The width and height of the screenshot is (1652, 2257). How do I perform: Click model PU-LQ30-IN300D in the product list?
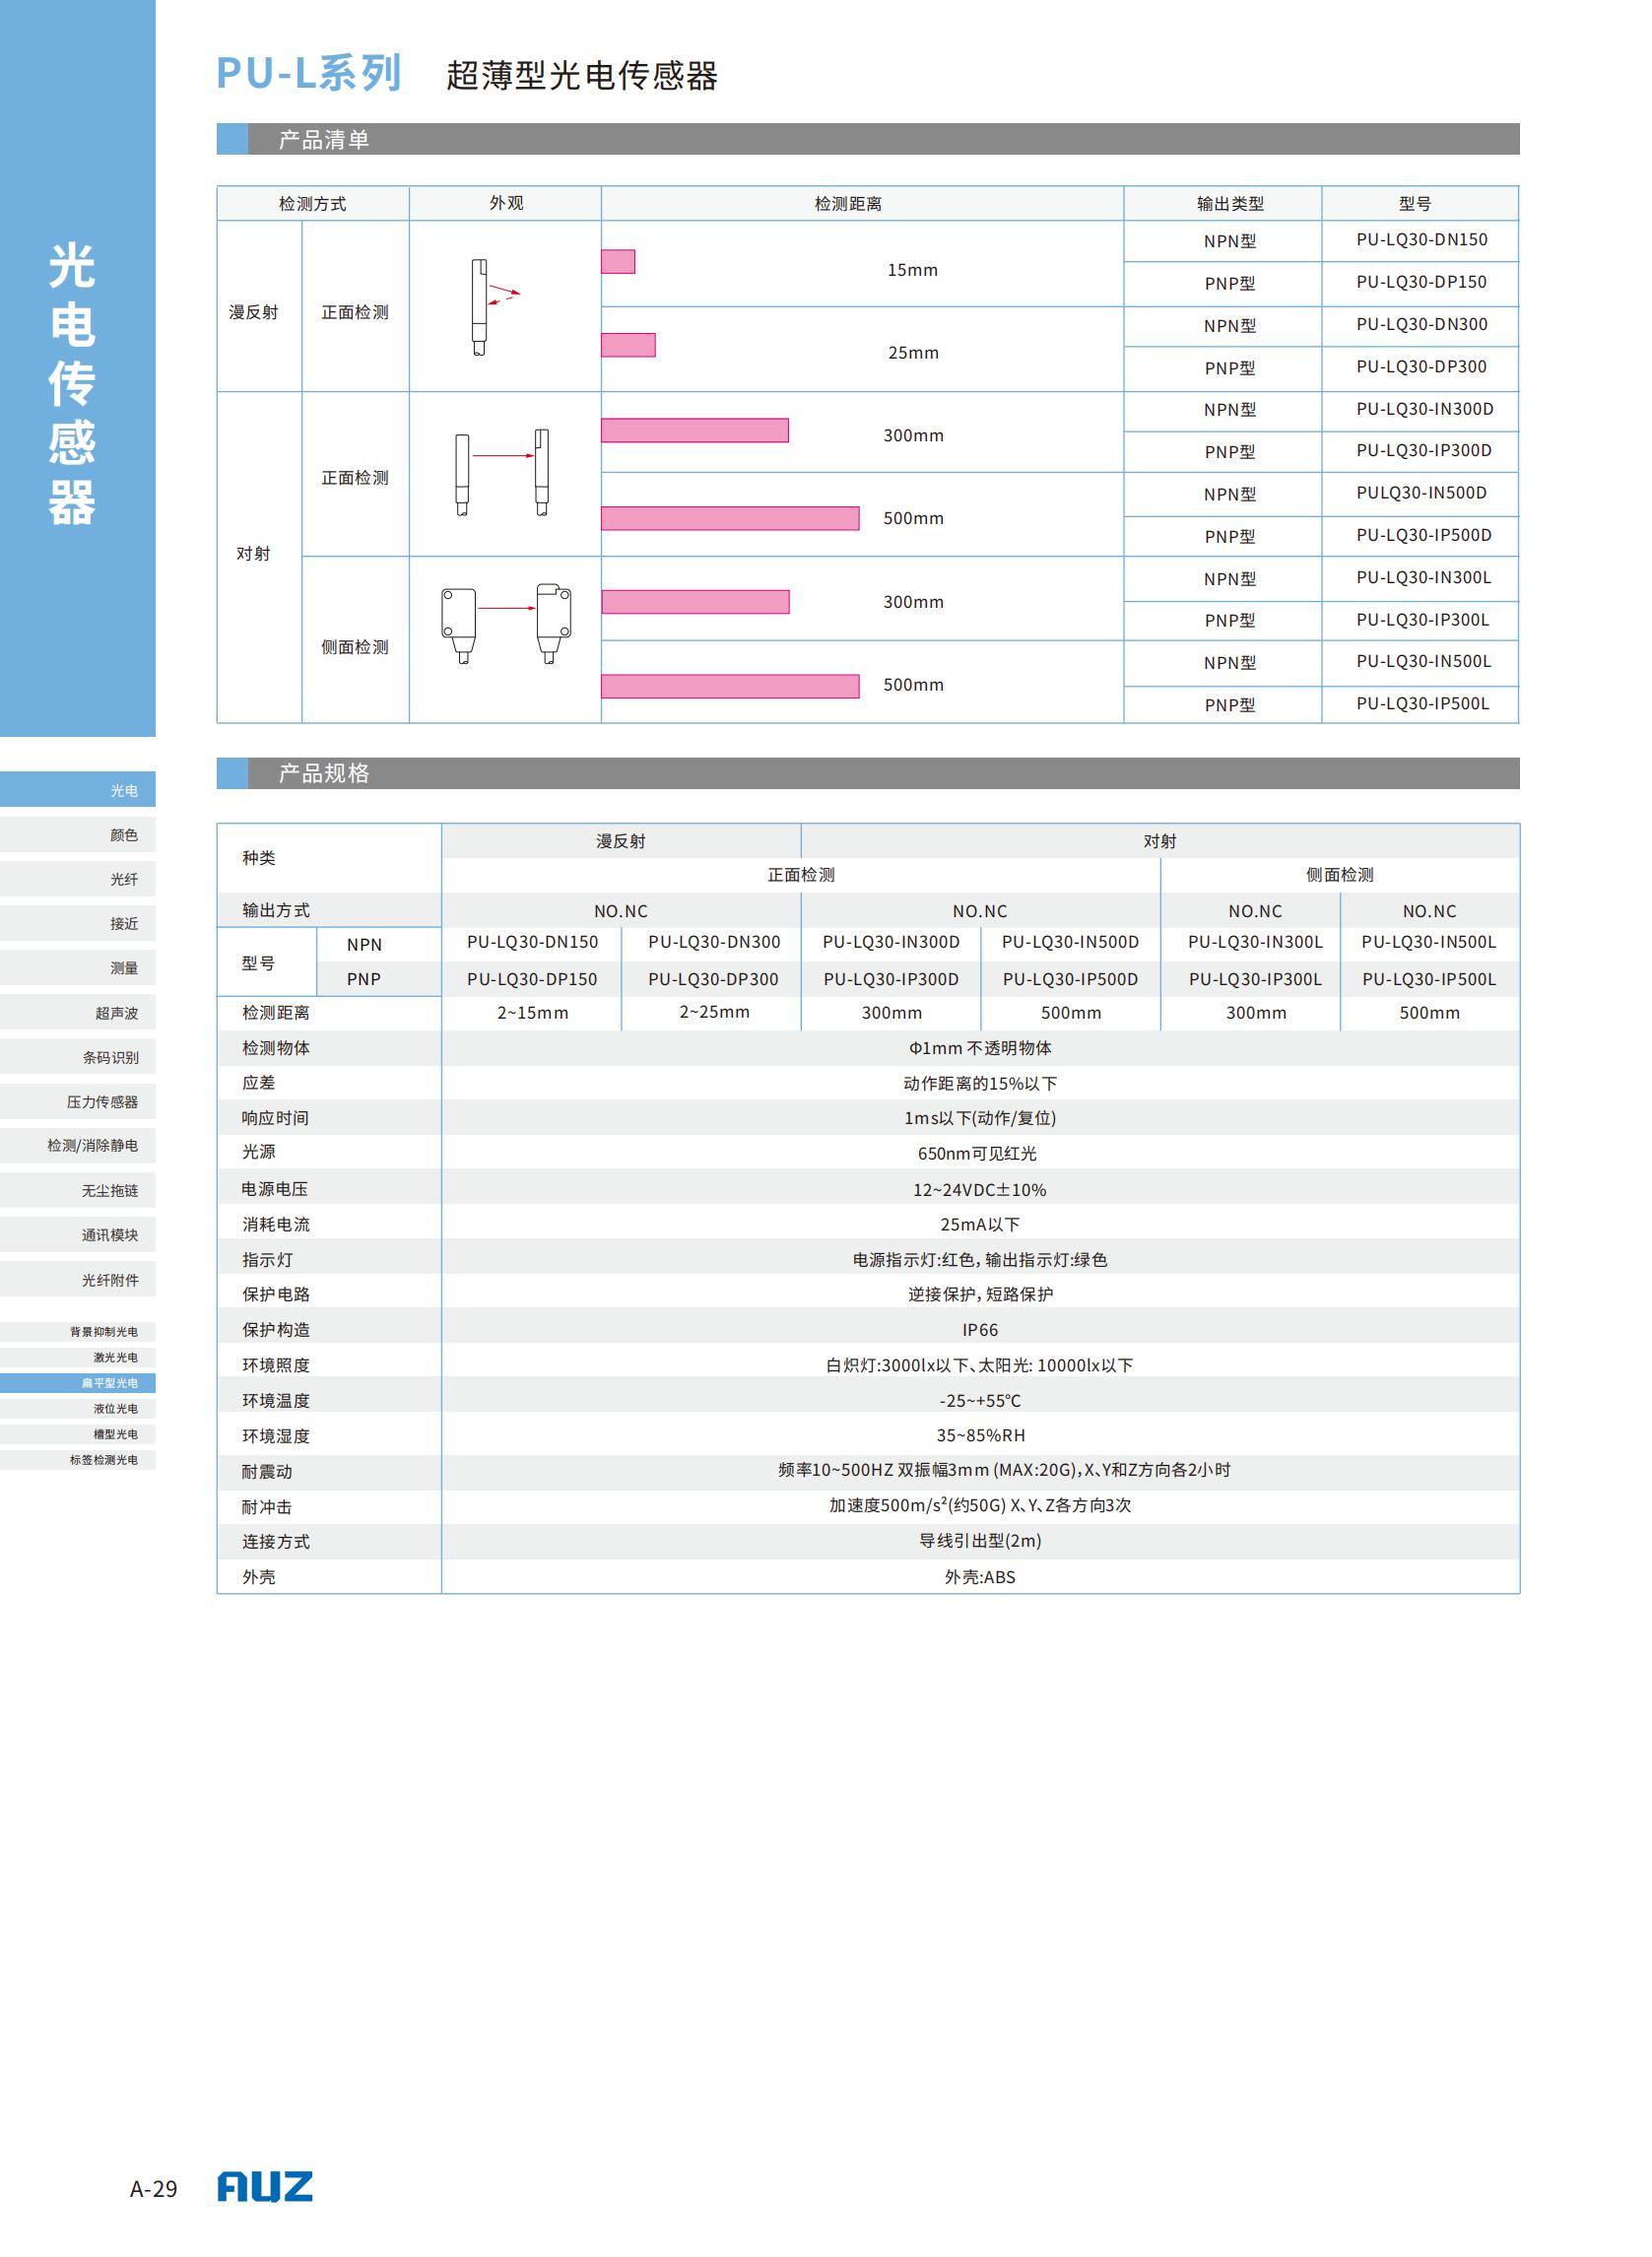pos(1424,409)
